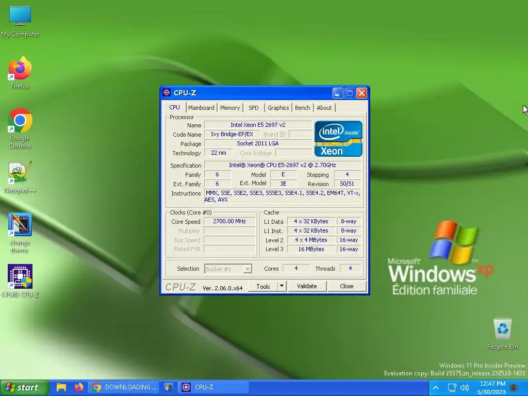The width and height of the screenshot is (528, 396).
Task: Switch to the Bench tab
Action: (302, 108)
